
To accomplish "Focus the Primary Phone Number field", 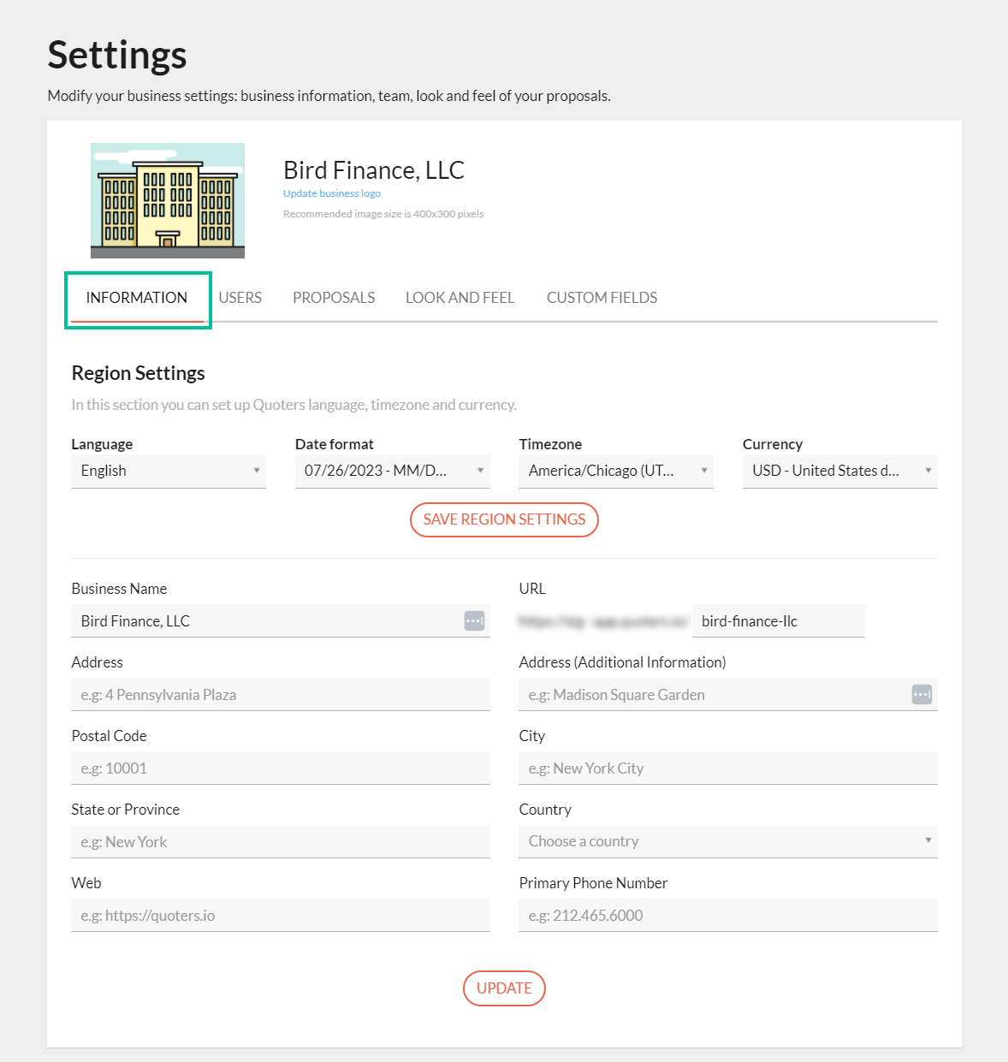I will [728, 916].
